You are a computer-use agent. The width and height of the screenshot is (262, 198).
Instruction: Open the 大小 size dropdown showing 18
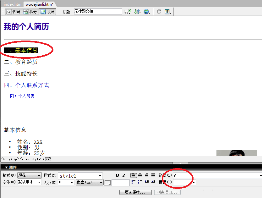pos(66,182)
